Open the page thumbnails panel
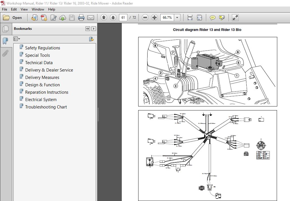The height and width of the screenshot is (201, 290). pyautogui.click(x=6, y=29)
